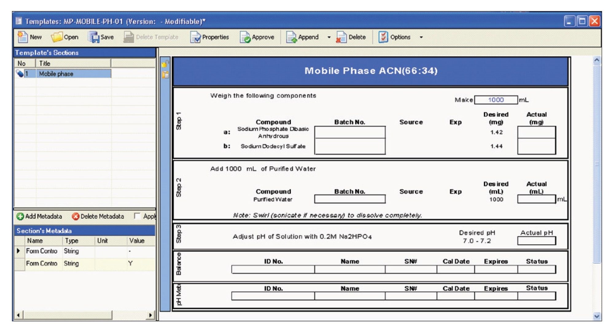The width and height of the screenshot is (614, 336).
Task: Click Batch No. field for Sodium Dodecyl Sulfate
Action: (x=350, y=146)
